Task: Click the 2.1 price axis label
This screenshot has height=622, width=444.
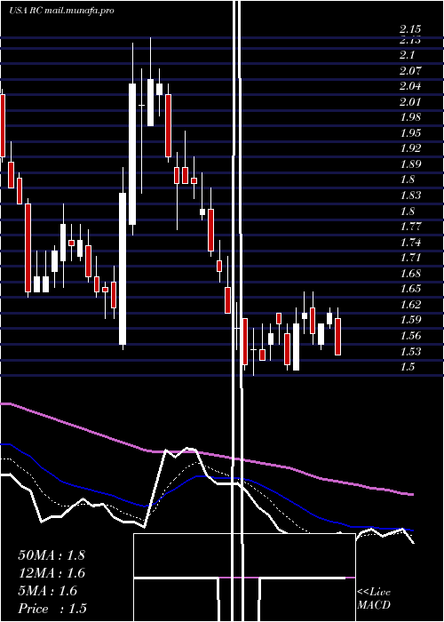Action: [x=407, y=55]
